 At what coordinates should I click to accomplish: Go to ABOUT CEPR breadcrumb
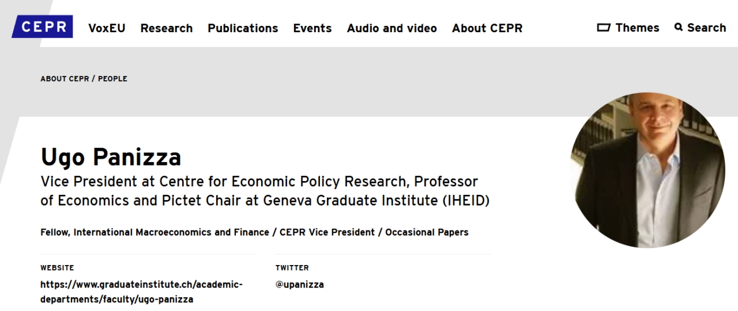point(65,79)
